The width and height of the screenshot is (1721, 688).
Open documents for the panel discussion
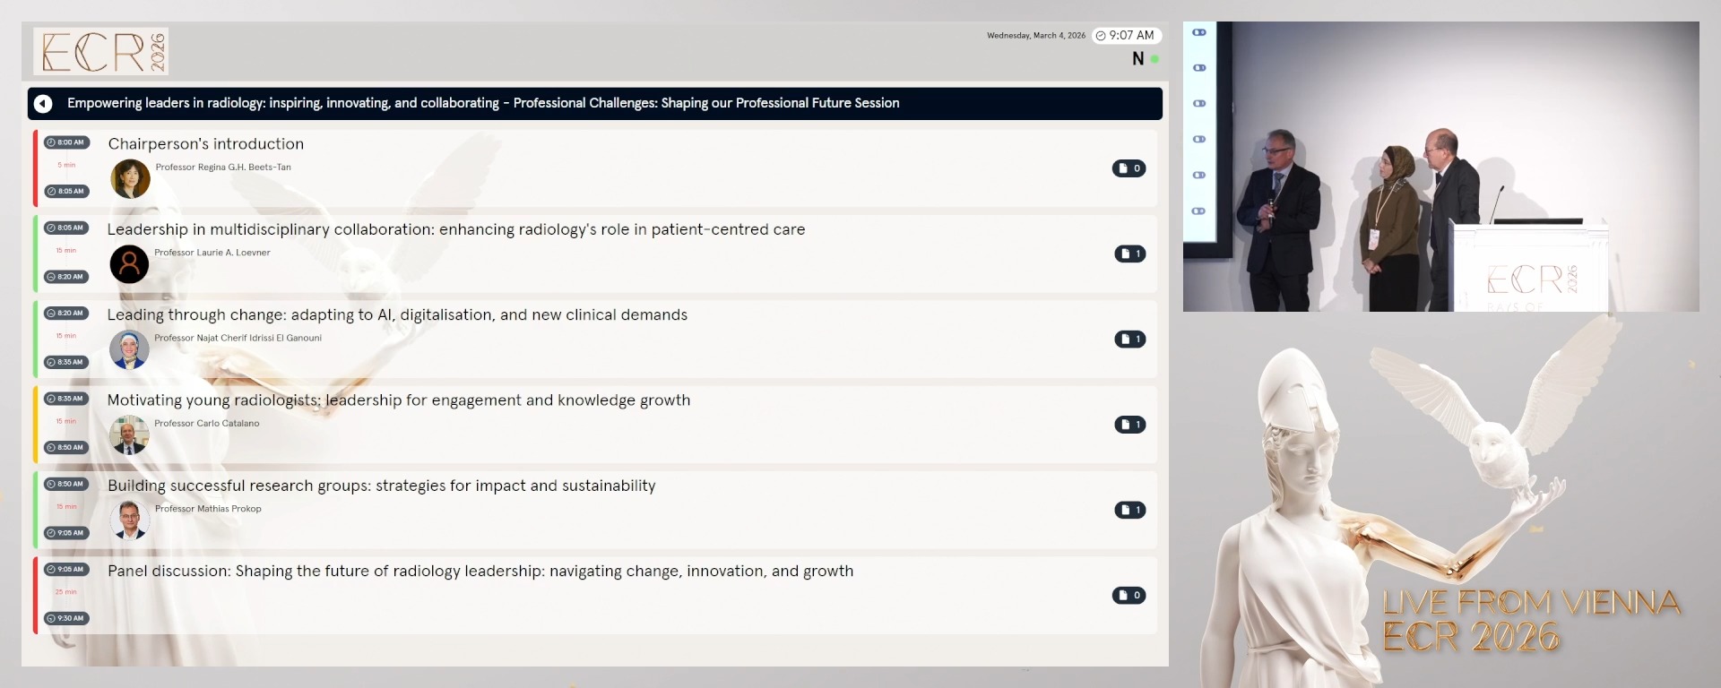pyautogui.click(x=1129, y=595)
